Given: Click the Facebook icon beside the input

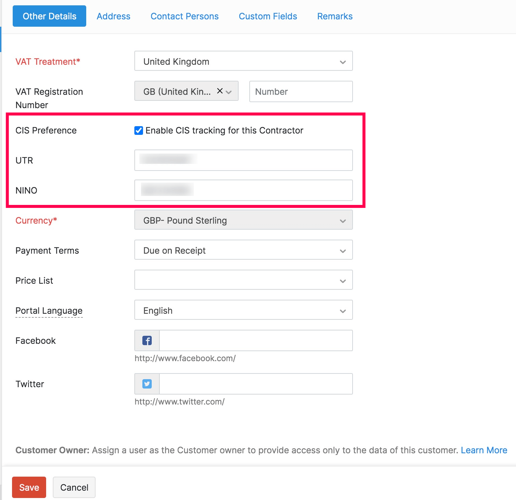Looking at the screenshot, I should click(x=147, y=340).
